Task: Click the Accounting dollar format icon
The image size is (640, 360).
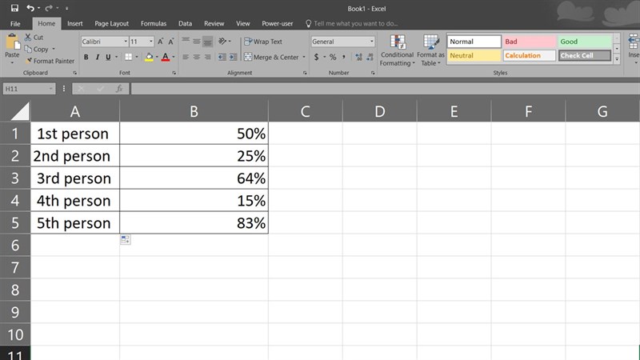Action: pyautogui.click(x=316, y=57)
